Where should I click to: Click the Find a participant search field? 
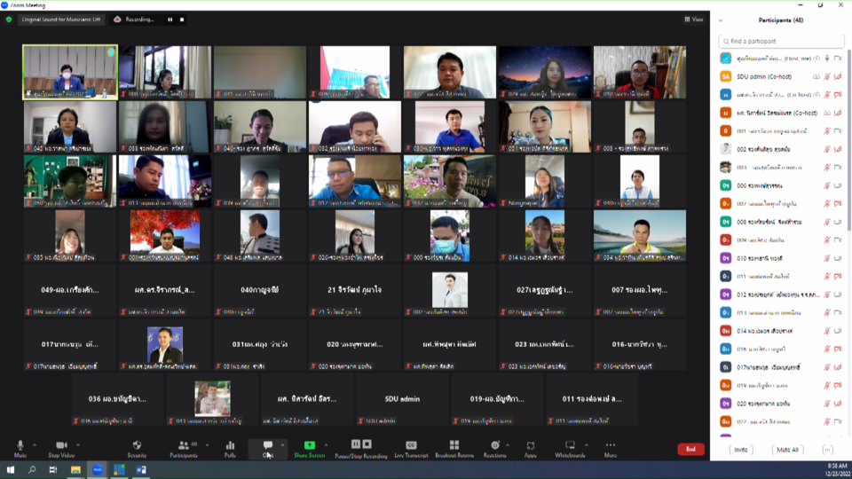781,42
